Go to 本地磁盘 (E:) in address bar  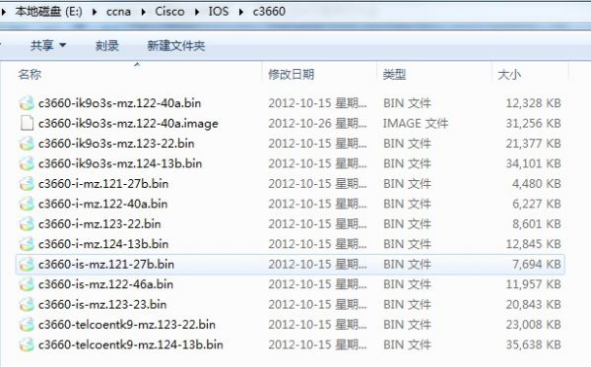coord(48,11)
